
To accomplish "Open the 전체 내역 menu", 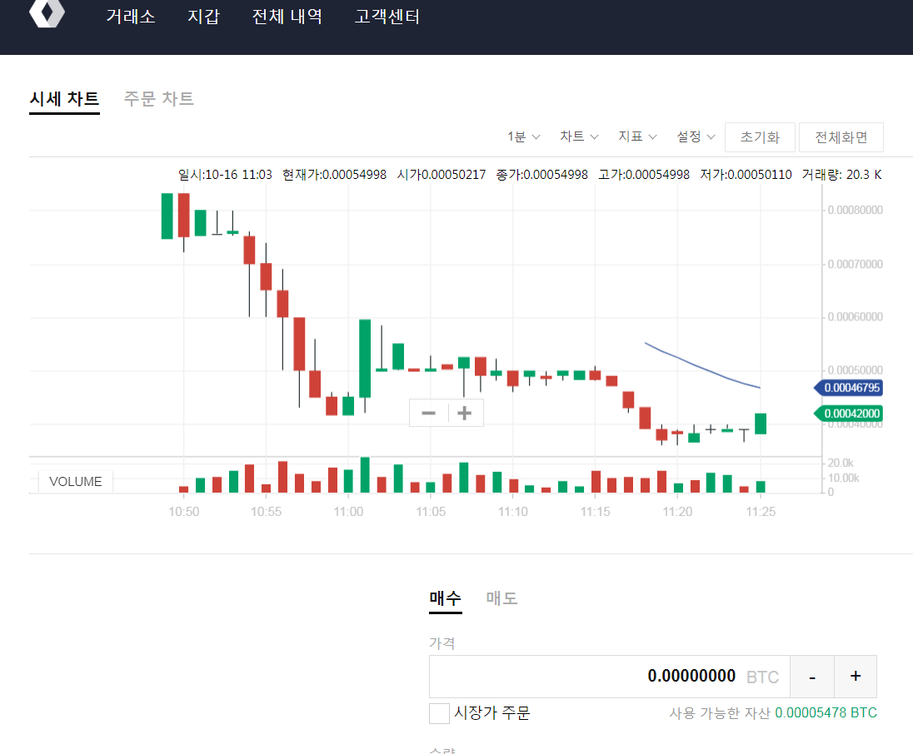I will point(287,17).
